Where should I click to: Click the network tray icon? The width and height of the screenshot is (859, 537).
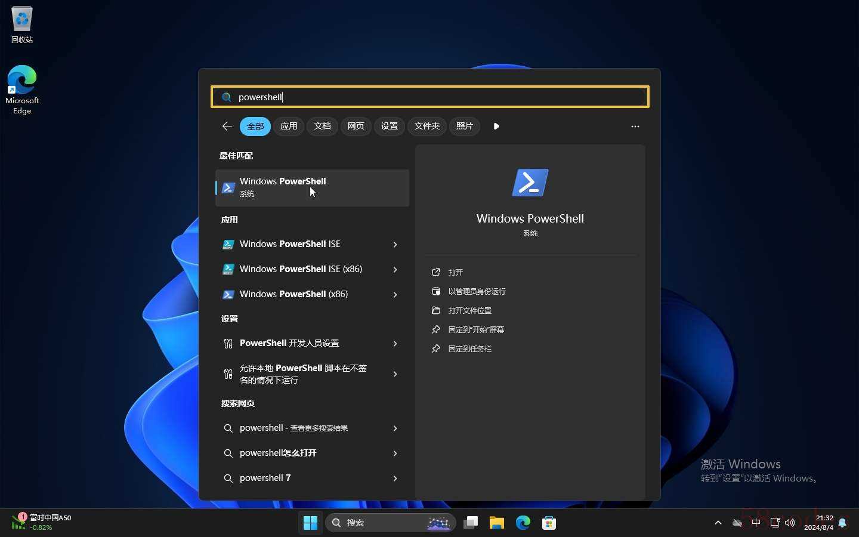[x=775, y=523]
